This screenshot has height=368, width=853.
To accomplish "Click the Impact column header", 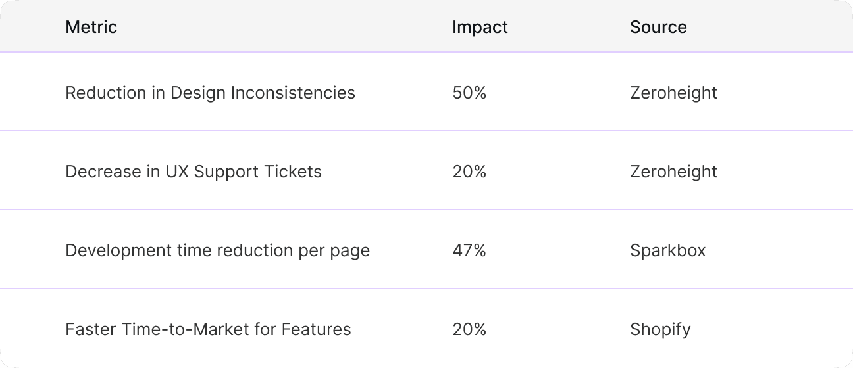I will 480,27.
